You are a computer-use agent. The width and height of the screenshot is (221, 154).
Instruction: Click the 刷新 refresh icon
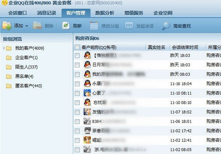(65, 26)
